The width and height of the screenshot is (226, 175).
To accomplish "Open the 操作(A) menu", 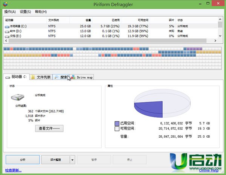I will [10, 12].
